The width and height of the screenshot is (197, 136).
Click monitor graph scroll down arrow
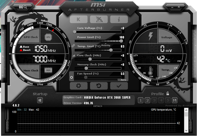coord(186,130)
